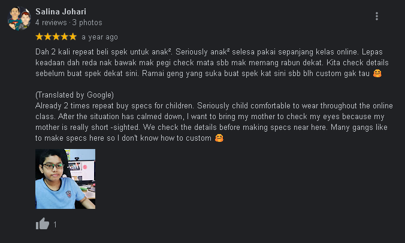
Task: Click the '3 photos' text
Action: 87,23
